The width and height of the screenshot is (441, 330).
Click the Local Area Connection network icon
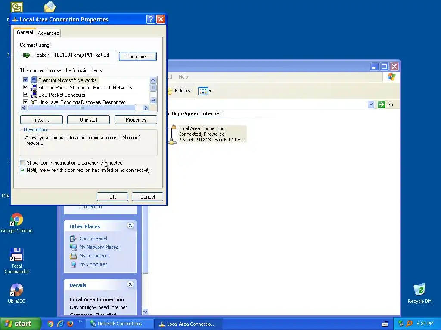[x=171, y=134]
